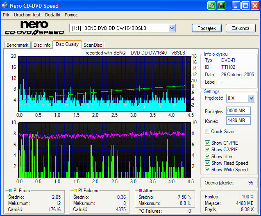Toggle the Show Jitter checkbox
261x216 pixels.
pyautogui.click(x=207, y=157)
